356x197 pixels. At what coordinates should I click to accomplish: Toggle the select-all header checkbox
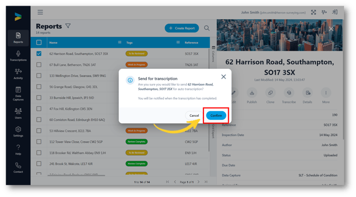[x=39, y=42]
